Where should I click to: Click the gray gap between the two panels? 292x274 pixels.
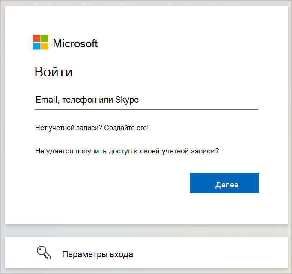coord(146,231)
